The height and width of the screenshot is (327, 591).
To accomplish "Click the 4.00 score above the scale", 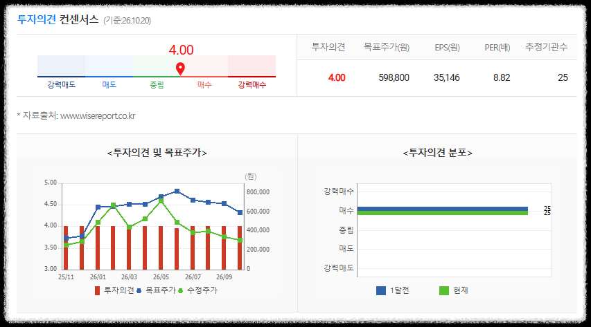I will click(181, 50).
